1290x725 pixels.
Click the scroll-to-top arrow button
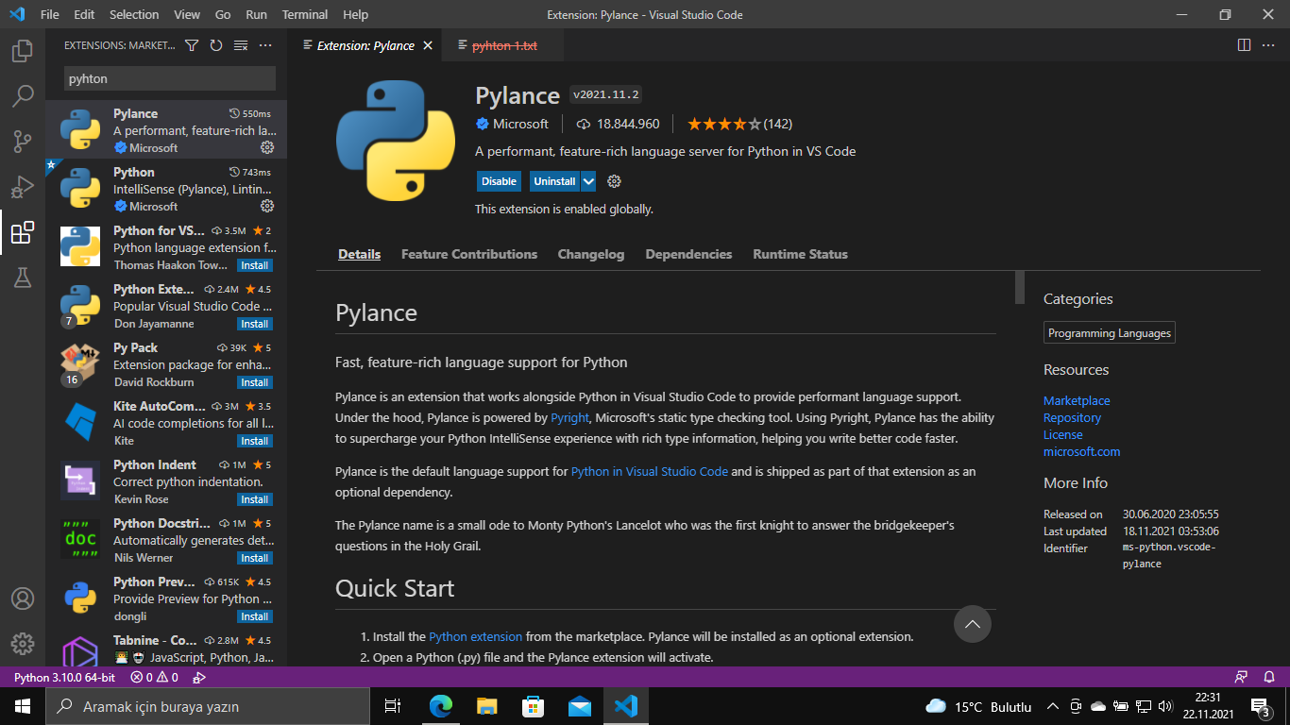[973, 624]
